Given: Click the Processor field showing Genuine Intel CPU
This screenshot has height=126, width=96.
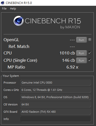Looking at the screenshot, I should click(56, 83).
